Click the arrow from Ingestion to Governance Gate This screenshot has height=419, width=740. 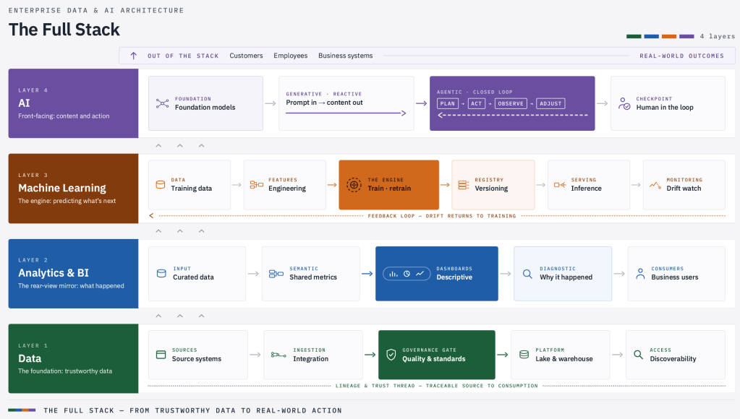(x=370, y=355)
